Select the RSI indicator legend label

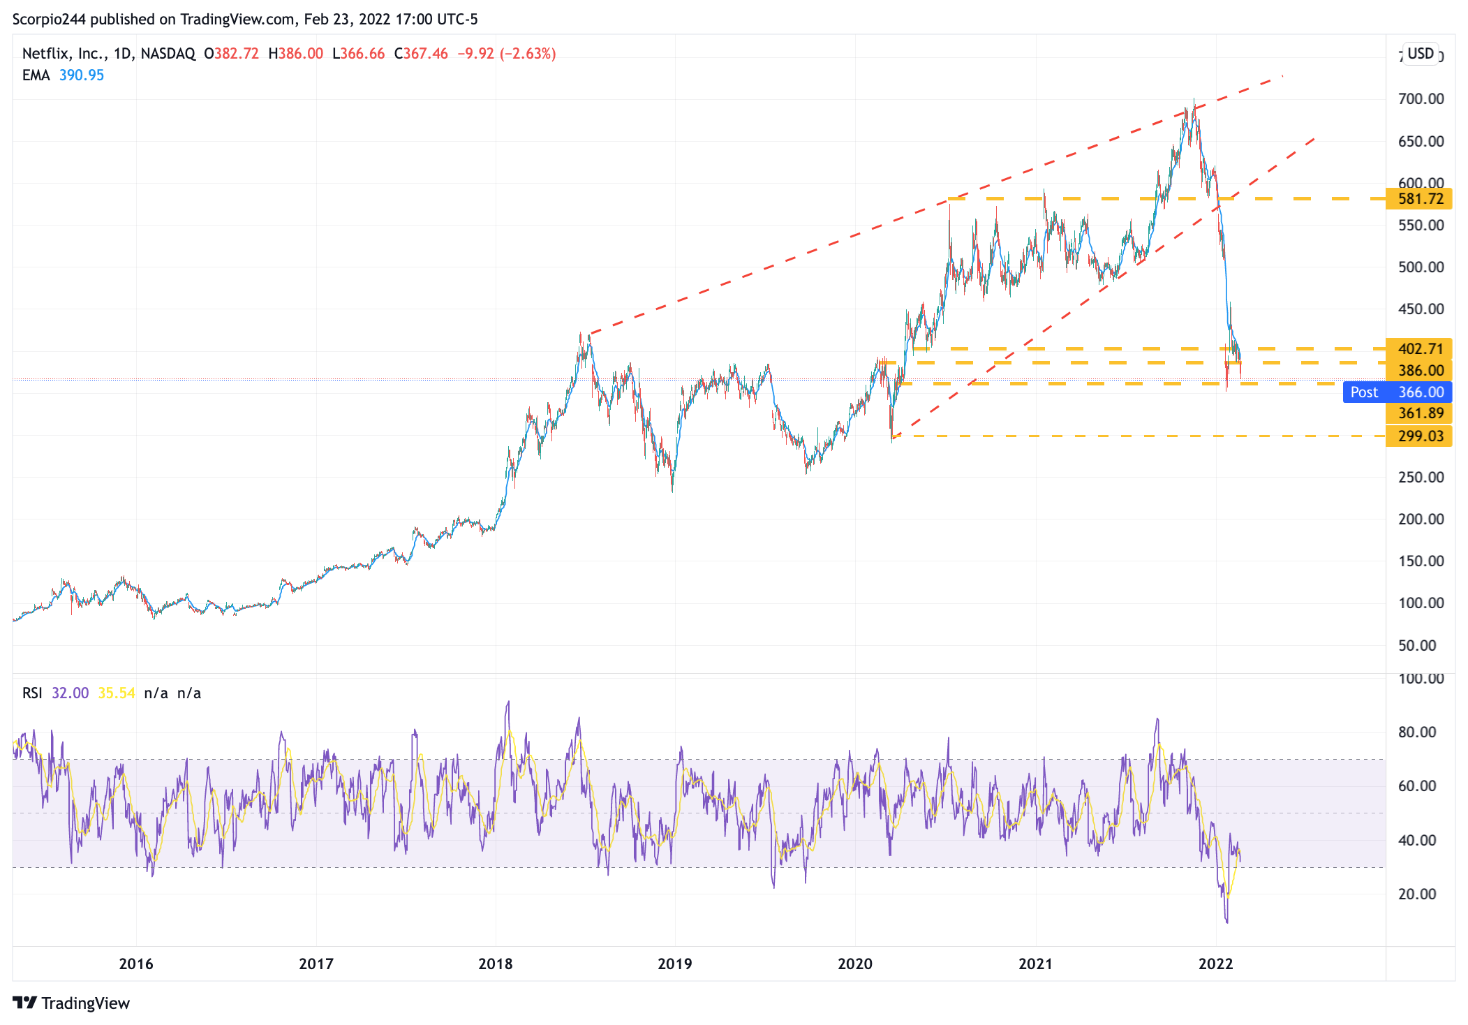pyautogui.click(x=31, y=693)
